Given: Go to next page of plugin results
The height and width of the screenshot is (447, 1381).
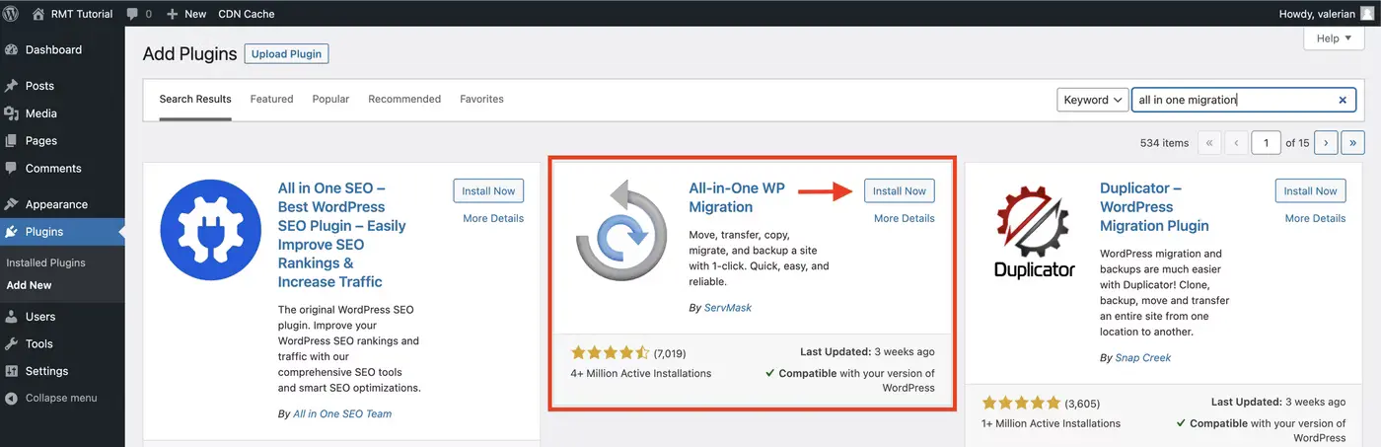Looking at the screenshot, I should click(1326, 143).
